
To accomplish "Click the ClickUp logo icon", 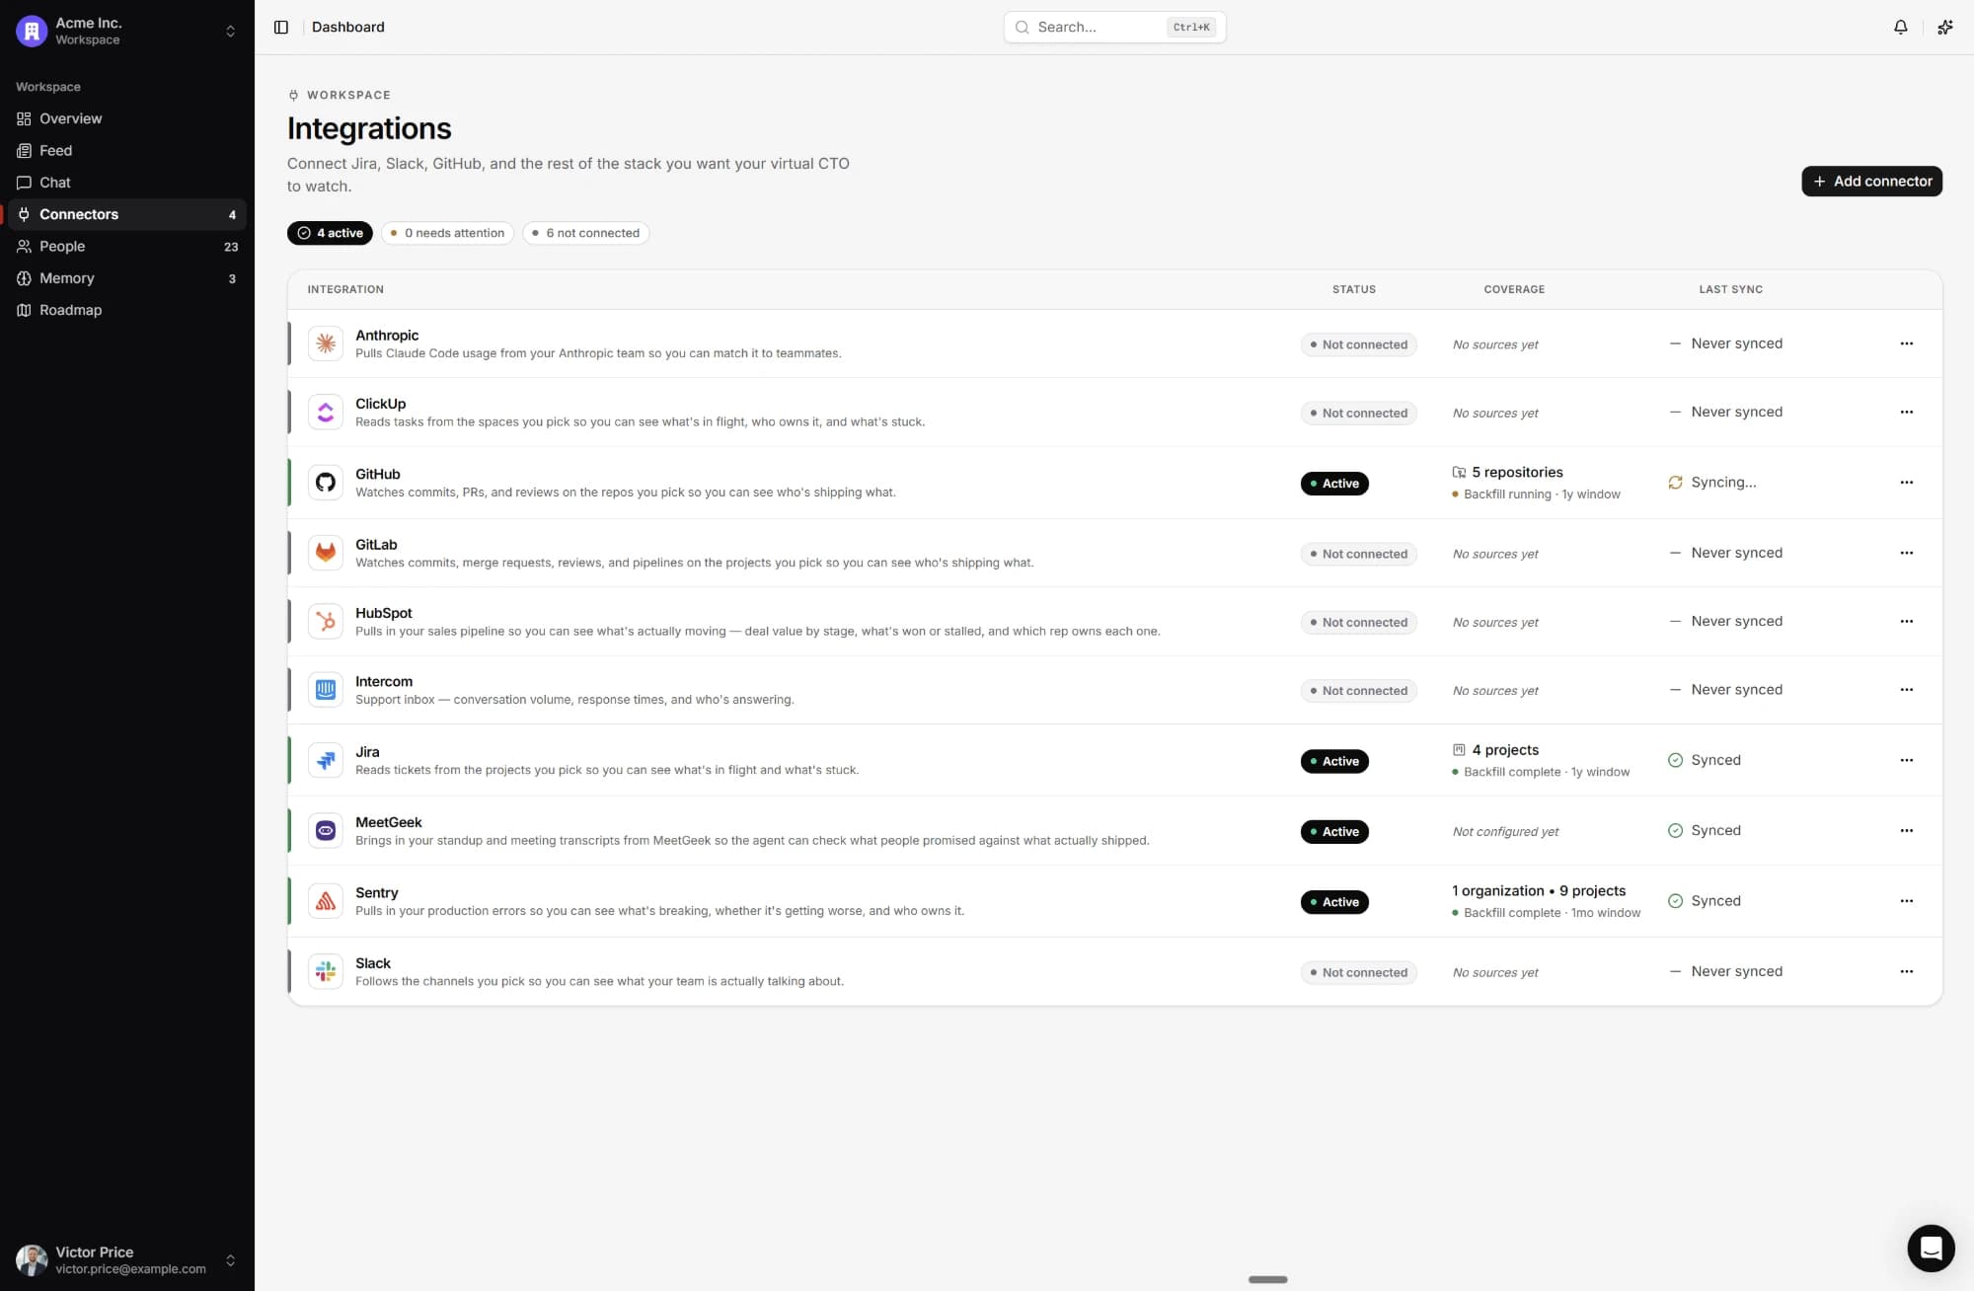I will [x=326, y=412].
